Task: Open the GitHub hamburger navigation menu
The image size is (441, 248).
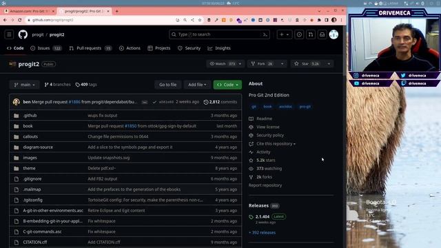Action: [9, 34]
